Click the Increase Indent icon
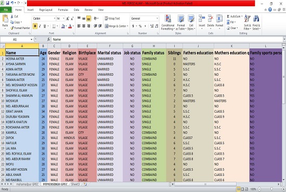Viewport: 286px width, 192px height. (100, 26)
